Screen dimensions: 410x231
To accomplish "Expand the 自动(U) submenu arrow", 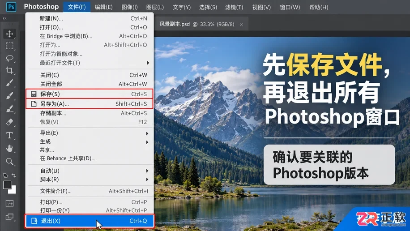I will [147, 171].
